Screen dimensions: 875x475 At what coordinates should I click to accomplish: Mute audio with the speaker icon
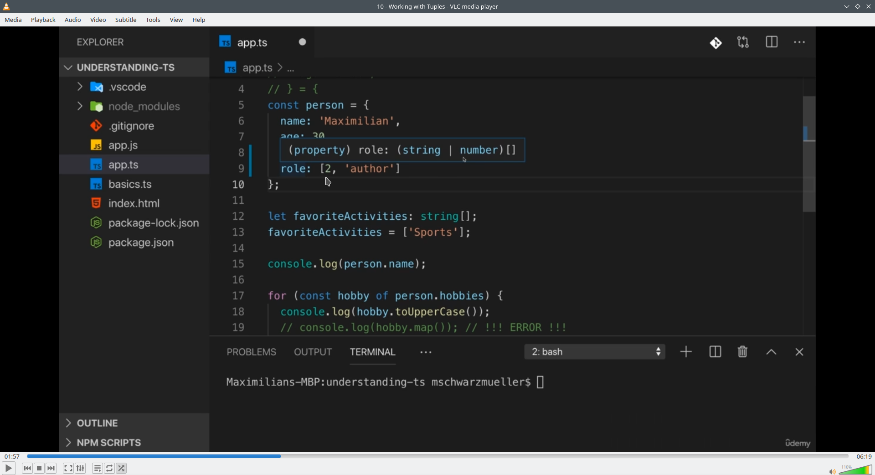pos(832,471)
